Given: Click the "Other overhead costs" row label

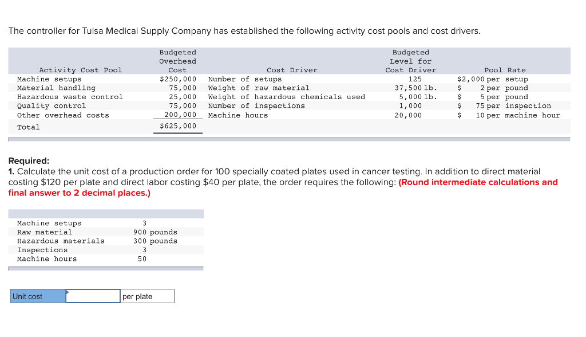Looking at the screenshot, I should pos(63,115).
